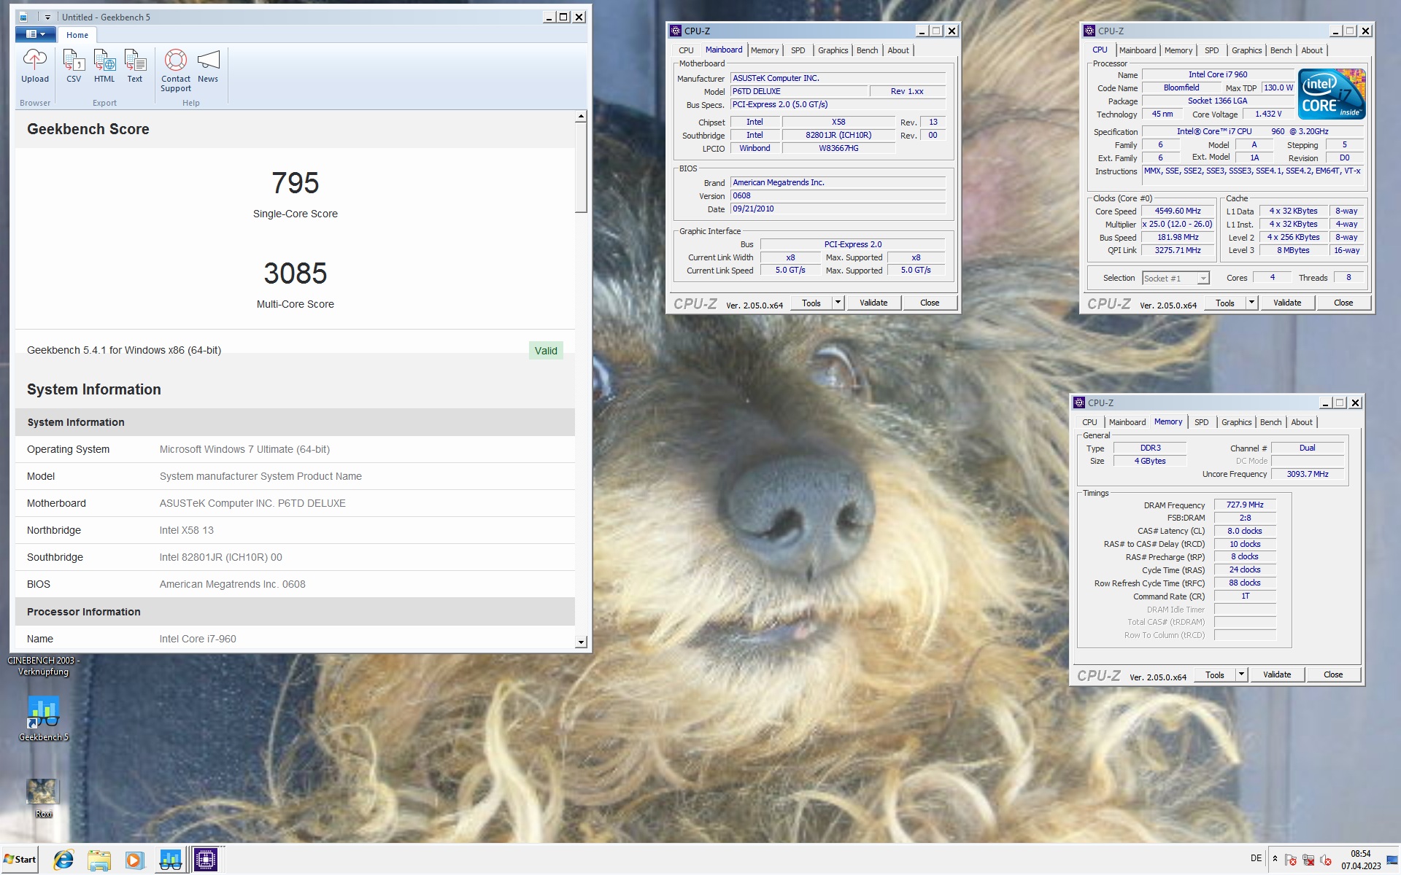This screenshot has width=1401, height=875.
Task: Open the Socket #1 selection dropdown
Action: coord(1176,279)
